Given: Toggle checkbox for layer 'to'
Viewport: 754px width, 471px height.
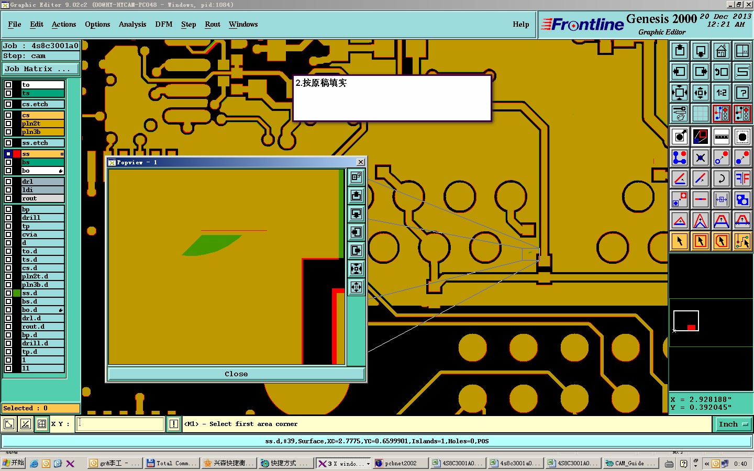Looking at the screenshot, I should click(8, 85).
